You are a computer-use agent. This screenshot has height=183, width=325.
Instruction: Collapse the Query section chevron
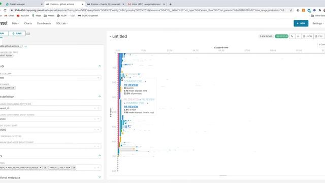click(x=100, y=155)
